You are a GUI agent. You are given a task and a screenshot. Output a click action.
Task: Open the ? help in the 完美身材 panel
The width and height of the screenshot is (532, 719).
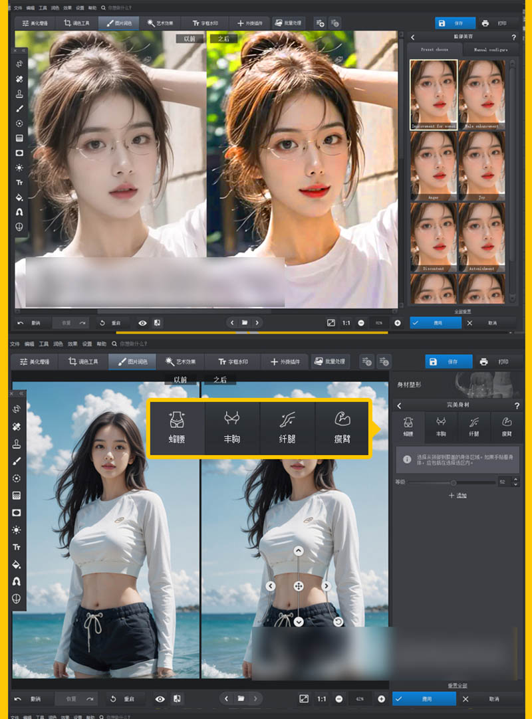[517, 406]
